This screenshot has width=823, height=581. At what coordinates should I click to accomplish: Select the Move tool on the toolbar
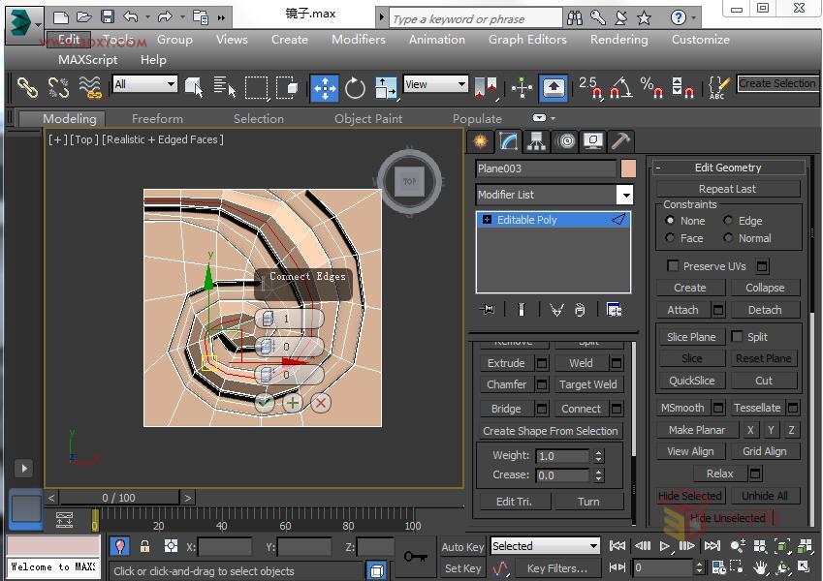click(325, 85)
